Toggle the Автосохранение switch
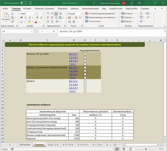Viewport: 167px width, 151px height. coord(23,3)
